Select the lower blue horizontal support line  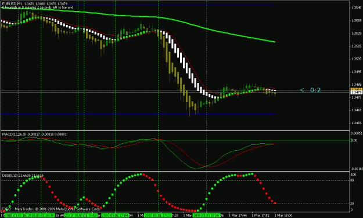pyautogui.click(x=138, y=114)
